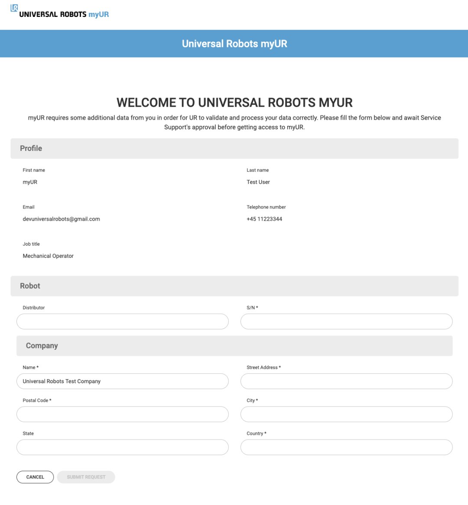Image resolution: width=468 pixels, height=505 pixels.
Task: Select the Postal Code field
Action: [123, 414]
